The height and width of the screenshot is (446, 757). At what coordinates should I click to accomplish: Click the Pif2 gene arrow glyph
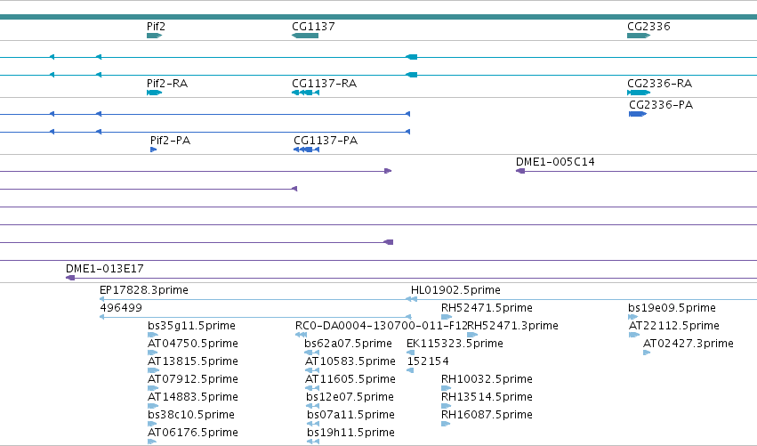[x=155, y=36]
